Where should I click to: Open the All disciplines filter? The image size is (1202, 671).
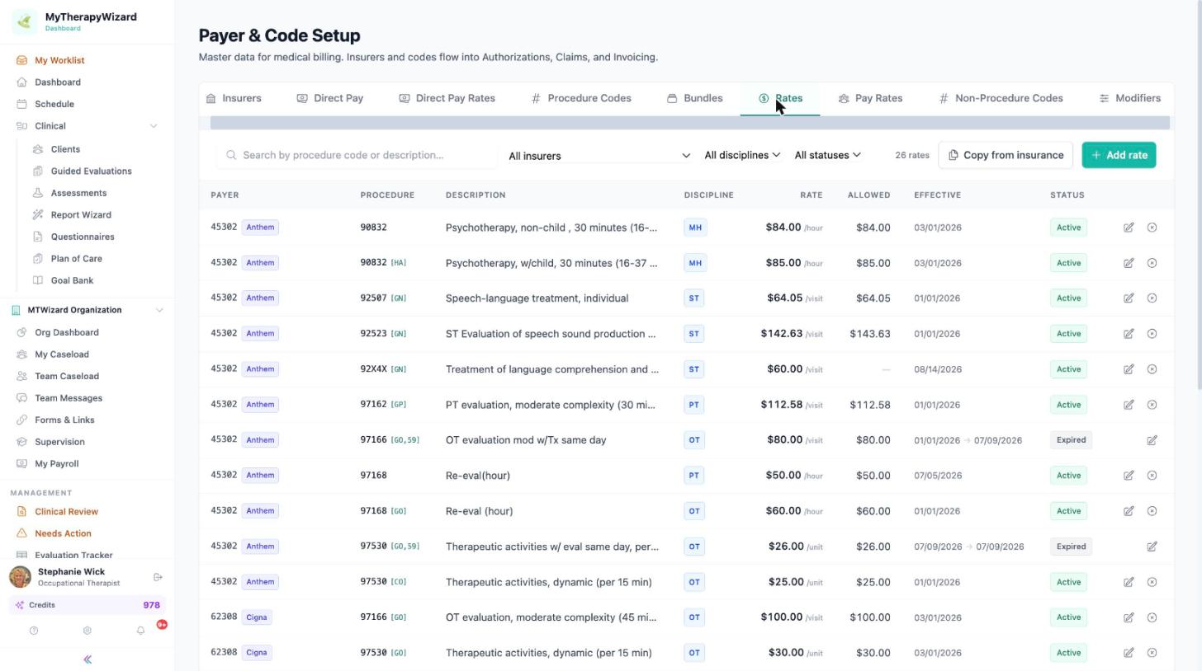click(x=742, y=155)
